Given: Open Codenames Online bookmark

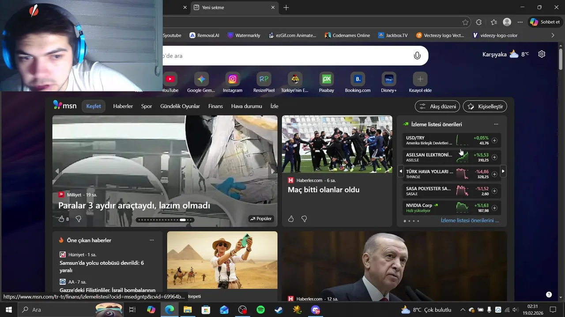Looking at the screenshot, I should 347,35.
